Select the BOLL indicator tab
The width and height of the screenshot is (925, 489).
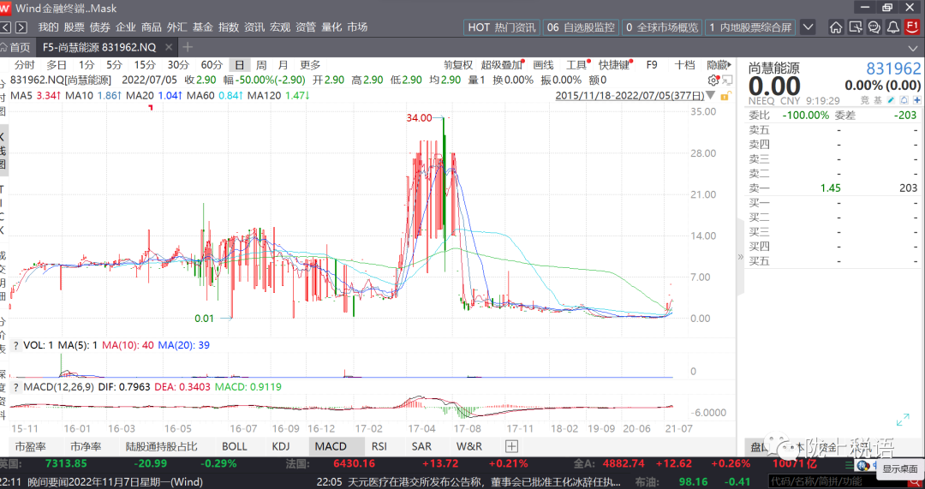point(234,446)
